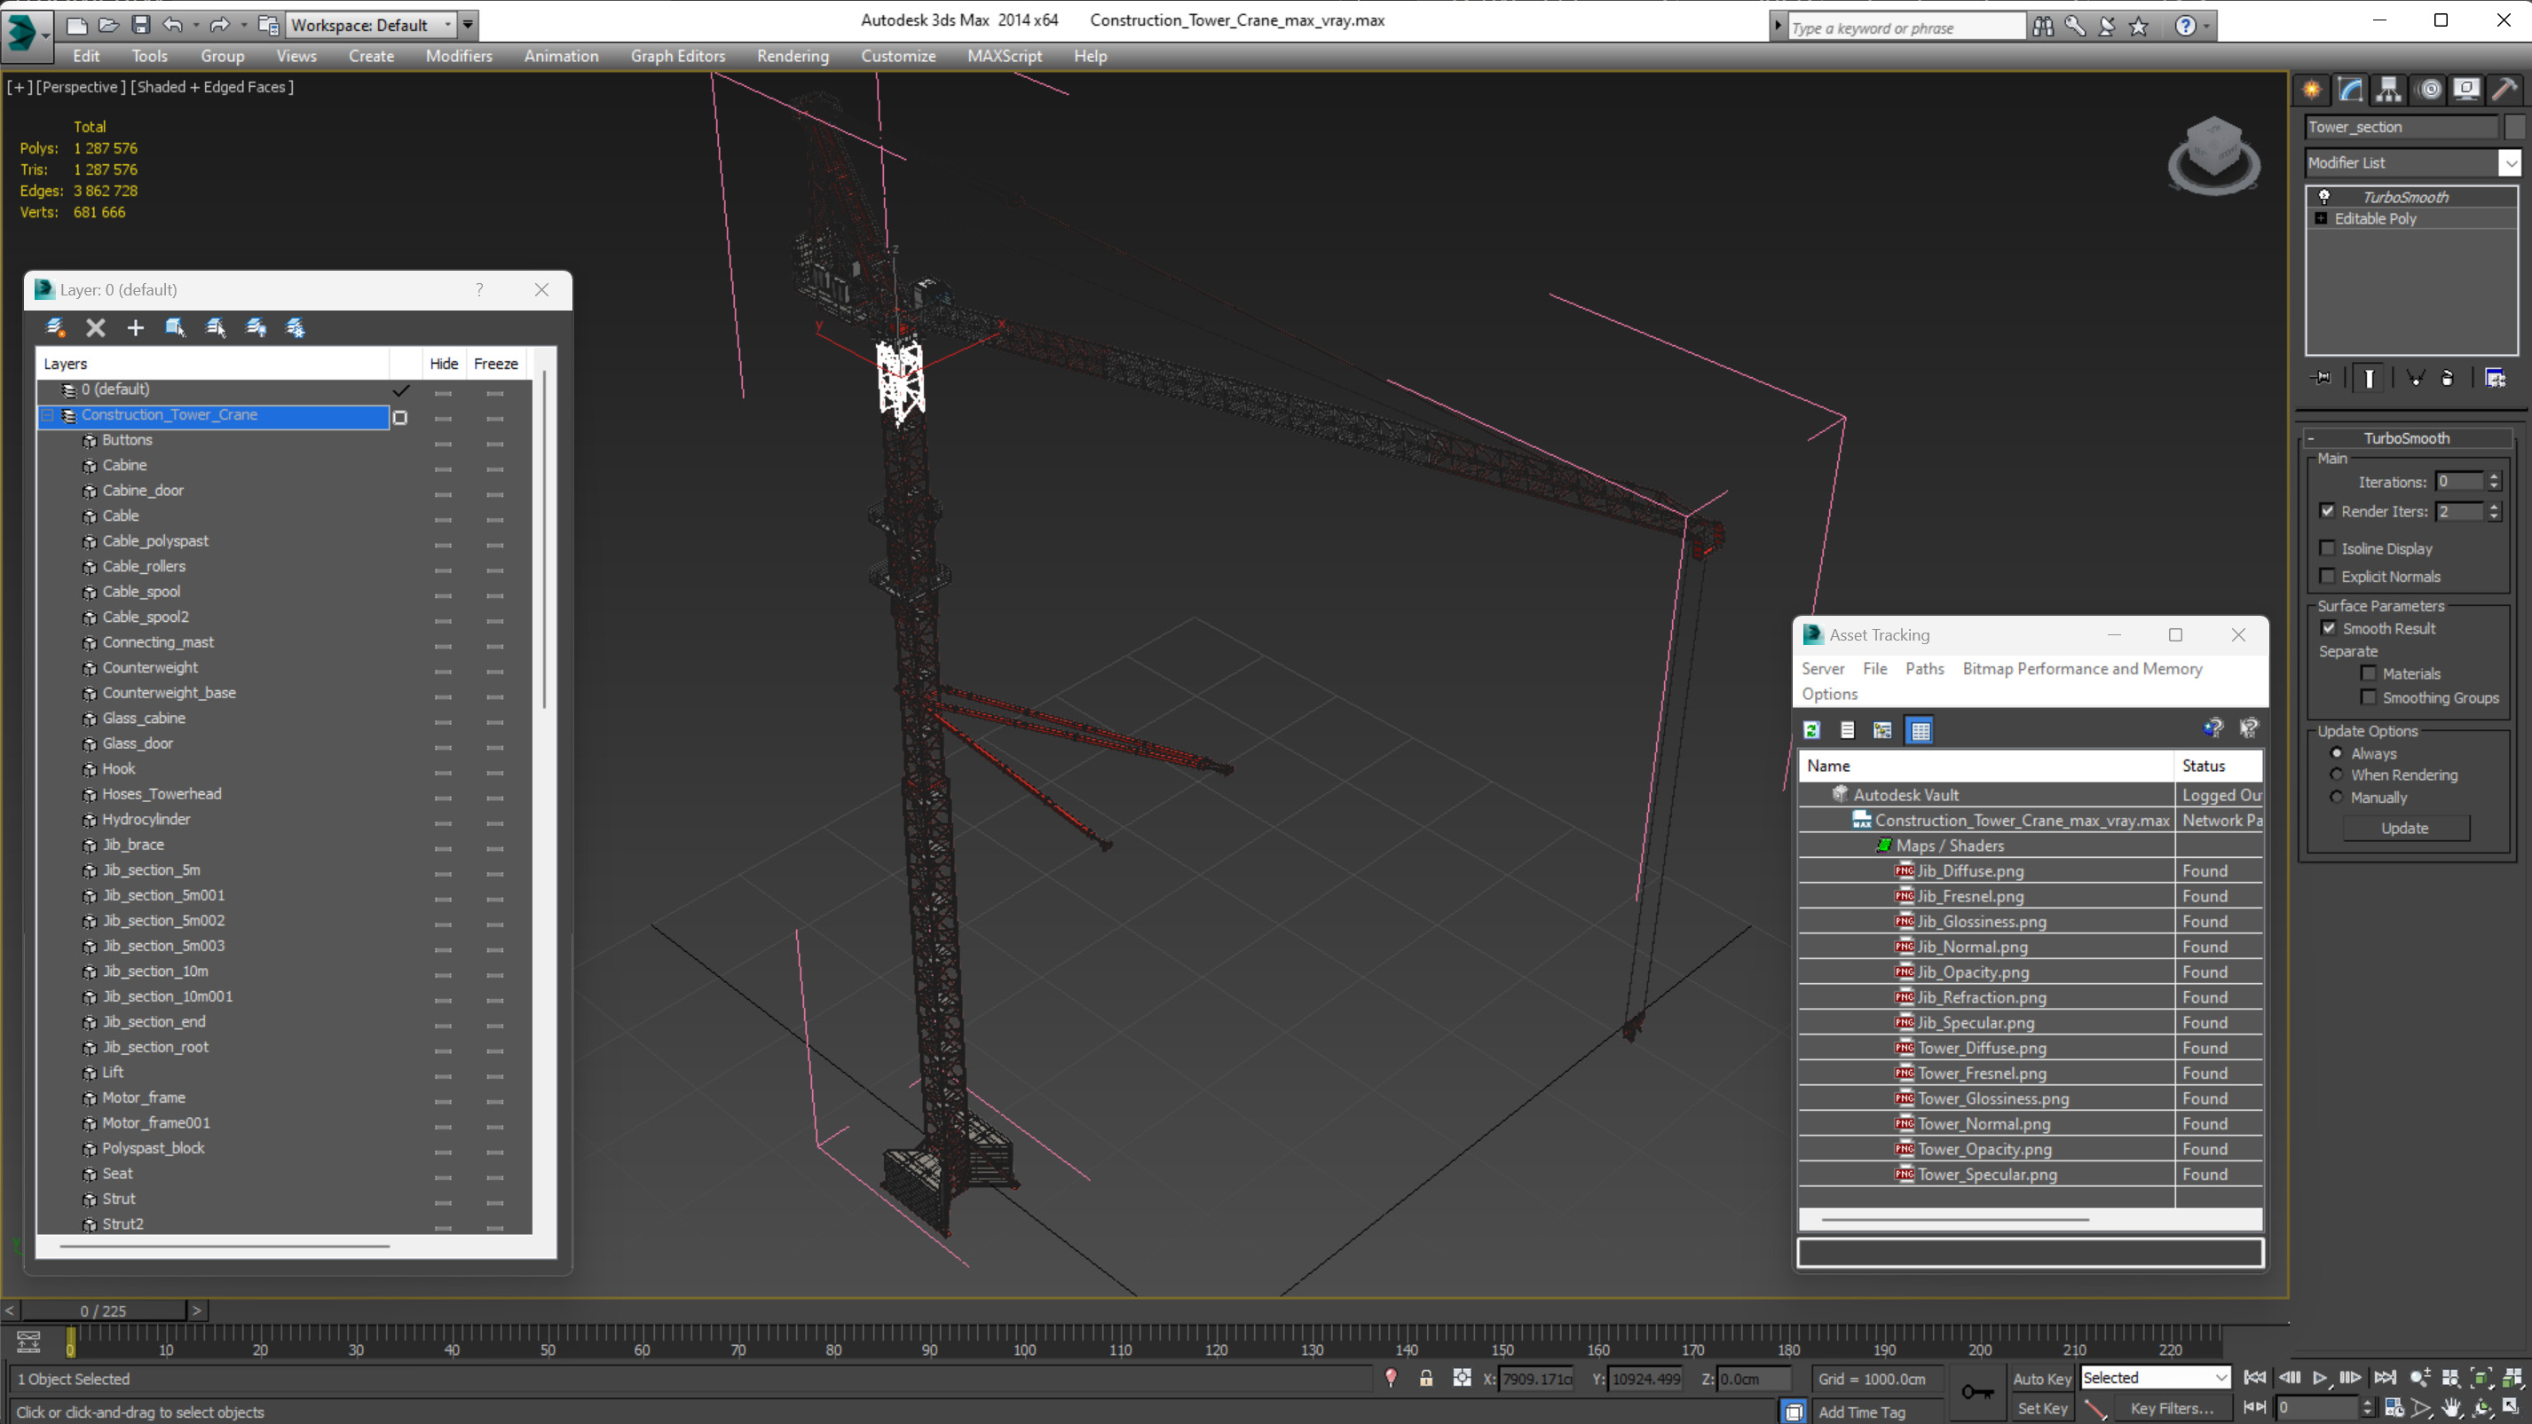Enable the Explicit Normals checkbox
The height and width of the screenshot is (1424, 2532).
point(2328,576)
